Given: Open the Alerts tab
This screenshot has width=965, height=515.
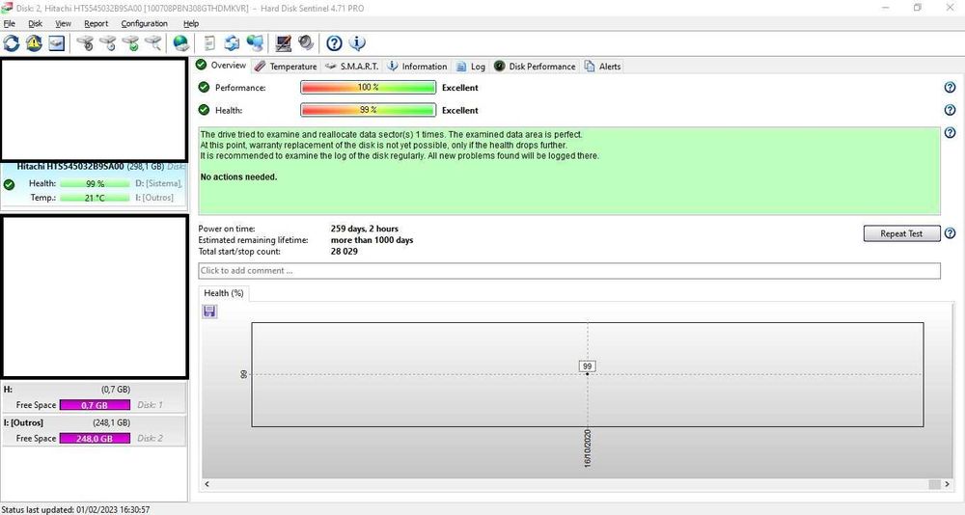Looking at the screenshot, I should tap(603, 66).
